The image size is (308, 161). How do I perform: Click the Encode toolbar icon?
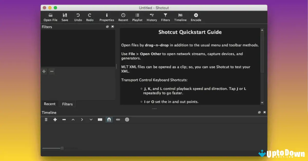click(x=196, y=17)
